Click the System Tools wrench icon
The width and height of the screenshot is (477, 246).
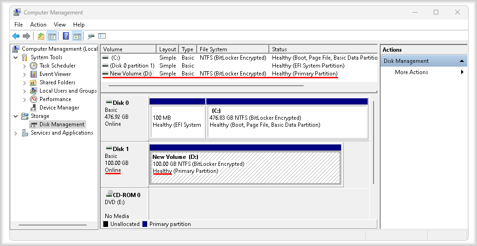tap(25, 57)
